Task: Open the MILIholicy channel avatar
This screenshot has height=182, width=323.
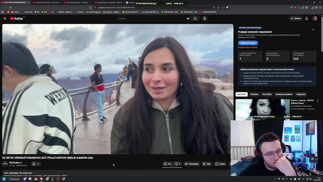Action: [x=5, y=164]
